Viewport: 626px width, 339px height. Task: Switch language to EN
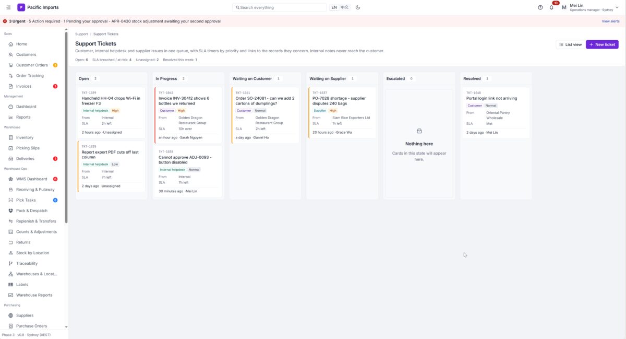coord(334,7)
